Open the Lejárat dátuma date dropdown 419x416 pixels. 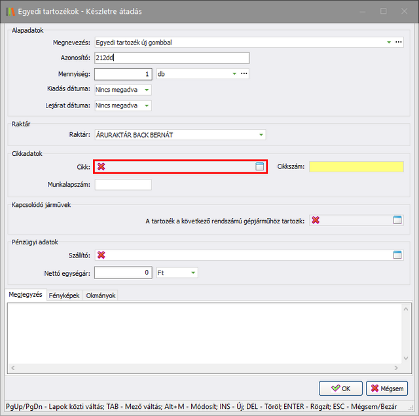point(146,105)
